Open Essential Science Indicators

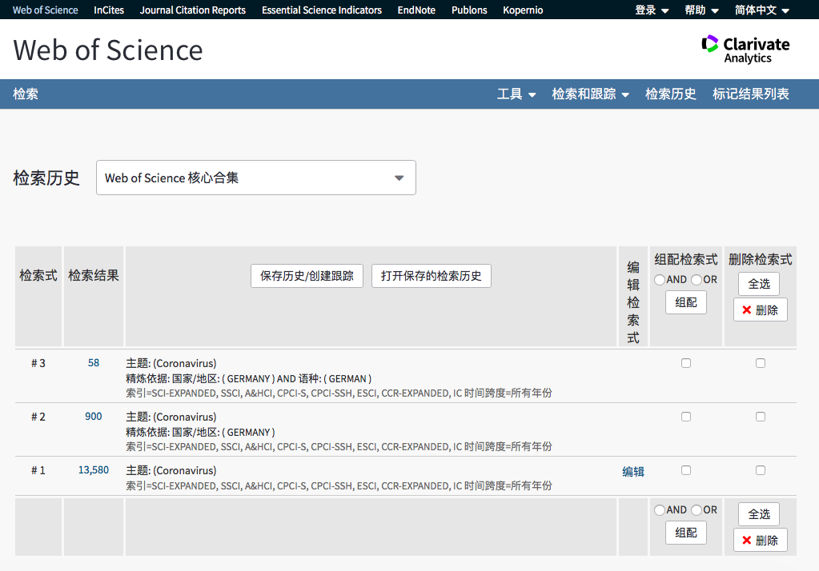(322, 10)
